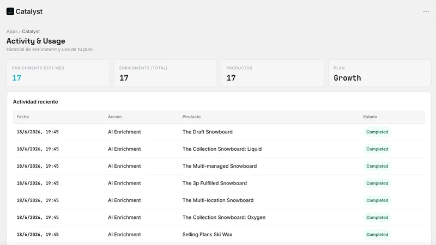This screenshot has height=245, width=436.
Task: Select The Draft Snowboard product name
Action: click(x=208, y=132)
